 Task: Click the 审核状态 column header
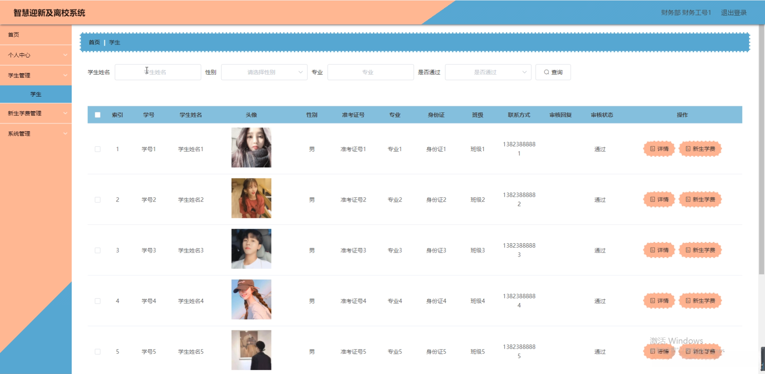[x=602, y=115]
